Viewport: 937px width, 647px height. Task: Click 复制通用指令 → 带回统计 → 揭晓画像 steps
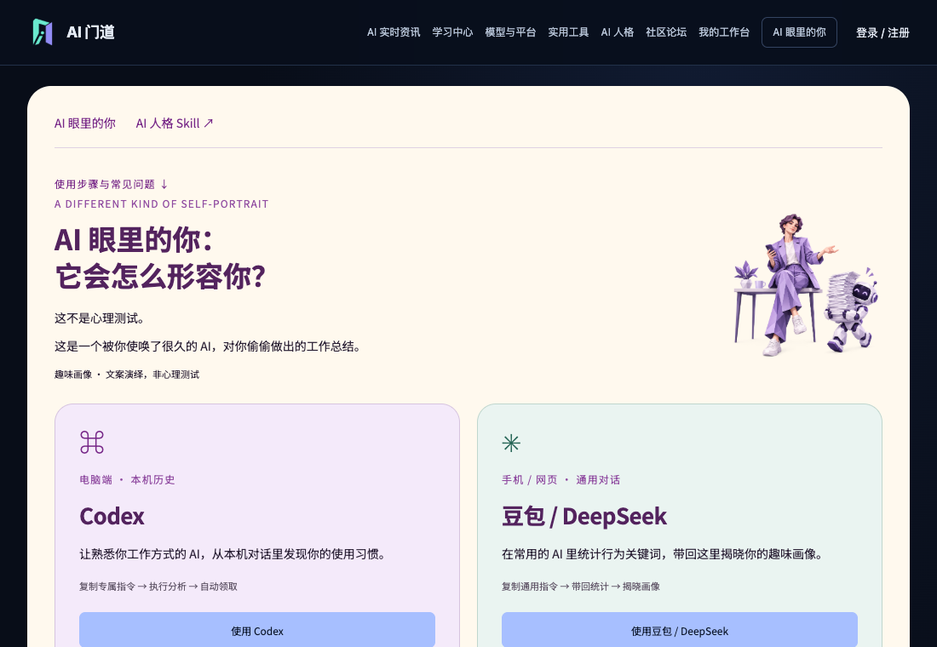point(581,587)
